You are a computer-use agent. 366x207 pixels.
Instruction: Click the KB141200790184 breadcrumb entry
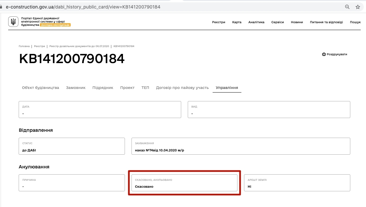124,46
